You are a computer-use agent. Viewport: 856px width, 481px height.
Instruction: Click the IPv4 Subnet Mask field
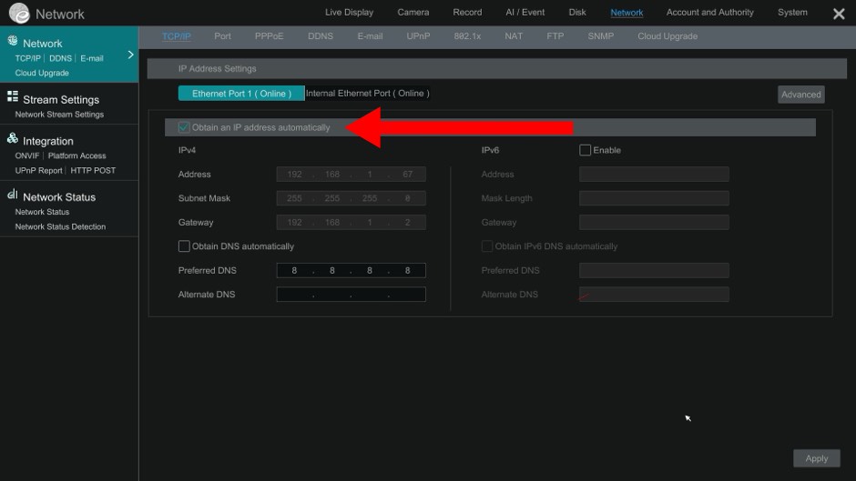pyautogui.click(x=351, y=198)
